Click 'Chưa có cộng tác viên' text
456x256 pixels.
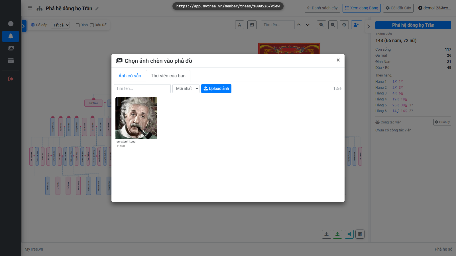[393, 130]
